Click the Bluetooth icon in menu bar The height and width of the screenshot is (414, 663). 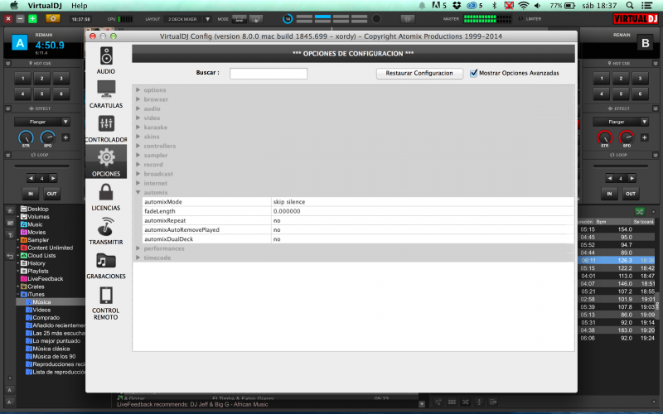coord(494,6)
